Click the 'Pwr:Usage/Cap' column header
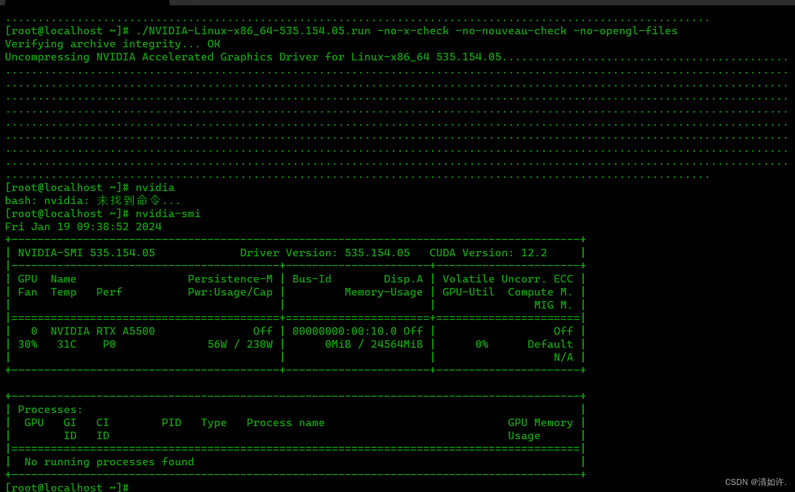The width and height of the screenshot is (795, 492). 230,292
